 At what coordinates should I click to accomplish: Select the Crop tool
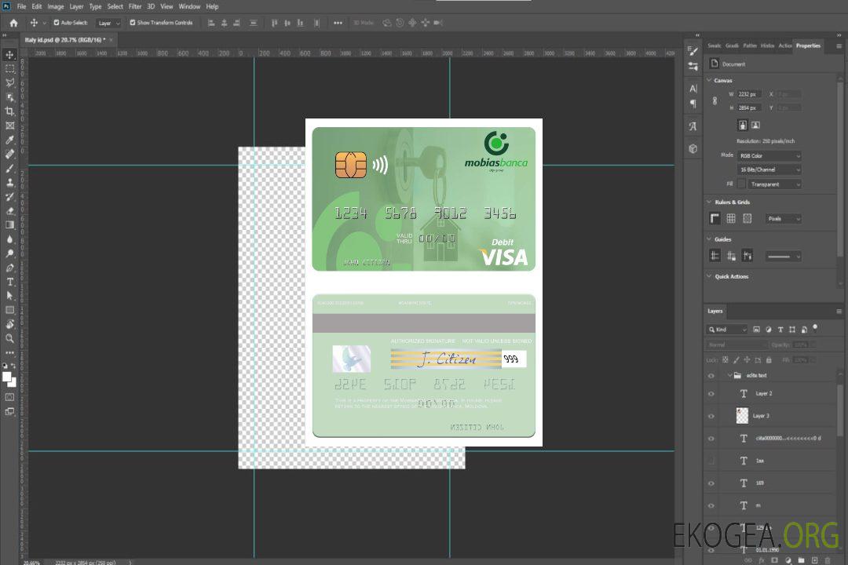coord(9,111)
